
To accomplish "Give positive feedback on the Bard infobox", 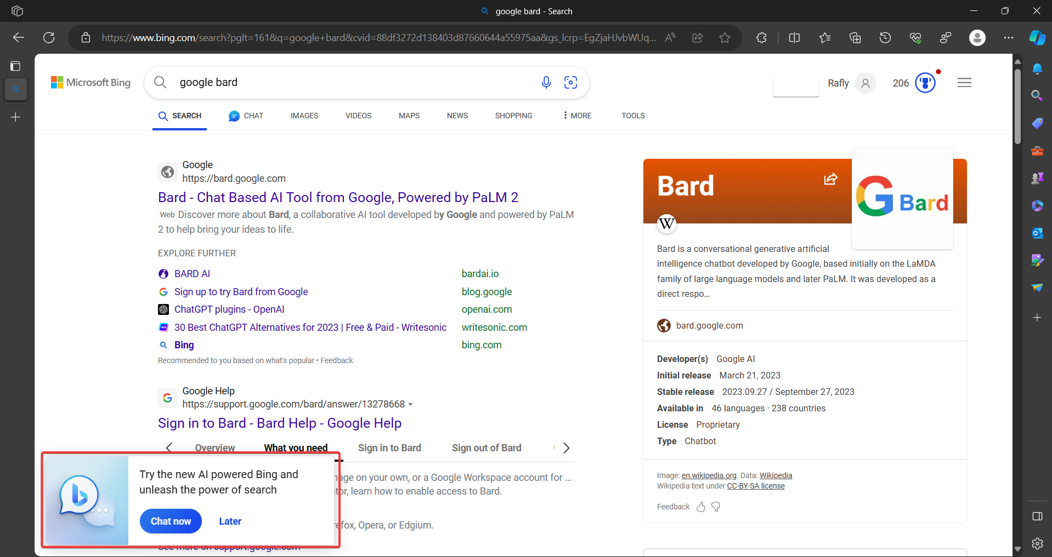I will pyautogui.click(x=700, y=507).
